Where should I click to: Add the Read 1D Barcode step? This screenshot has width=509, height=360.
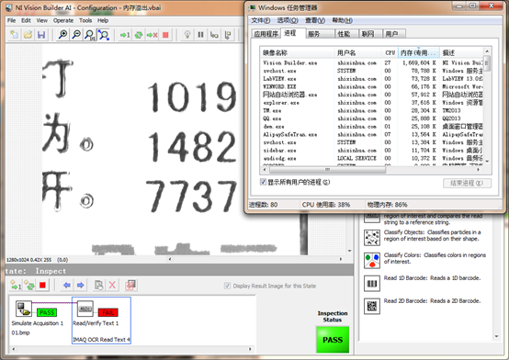pyautogui.click(x=372, y=284)
